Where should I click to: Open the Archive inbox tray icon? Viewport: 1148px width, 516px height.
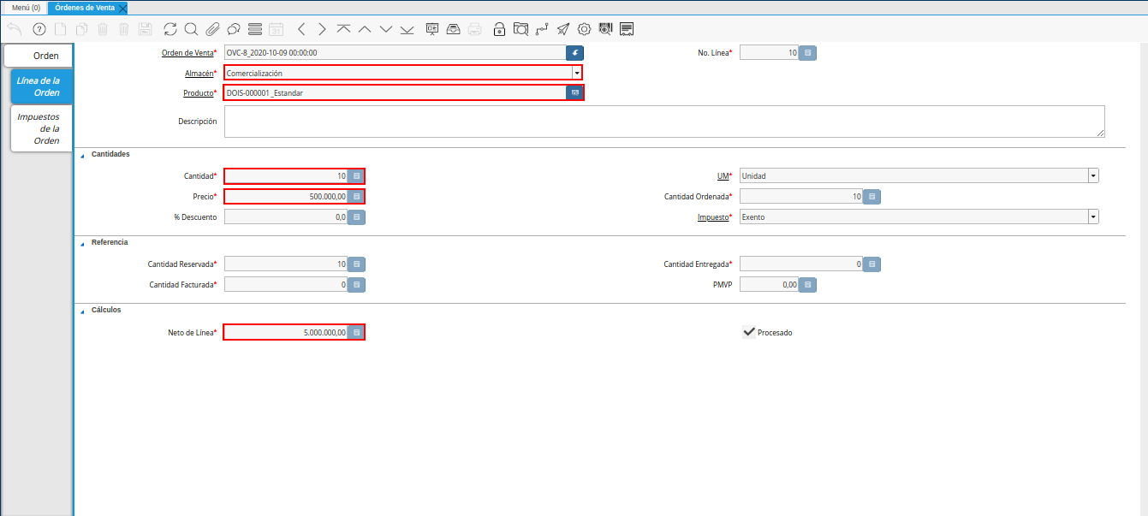coord(453,29)
